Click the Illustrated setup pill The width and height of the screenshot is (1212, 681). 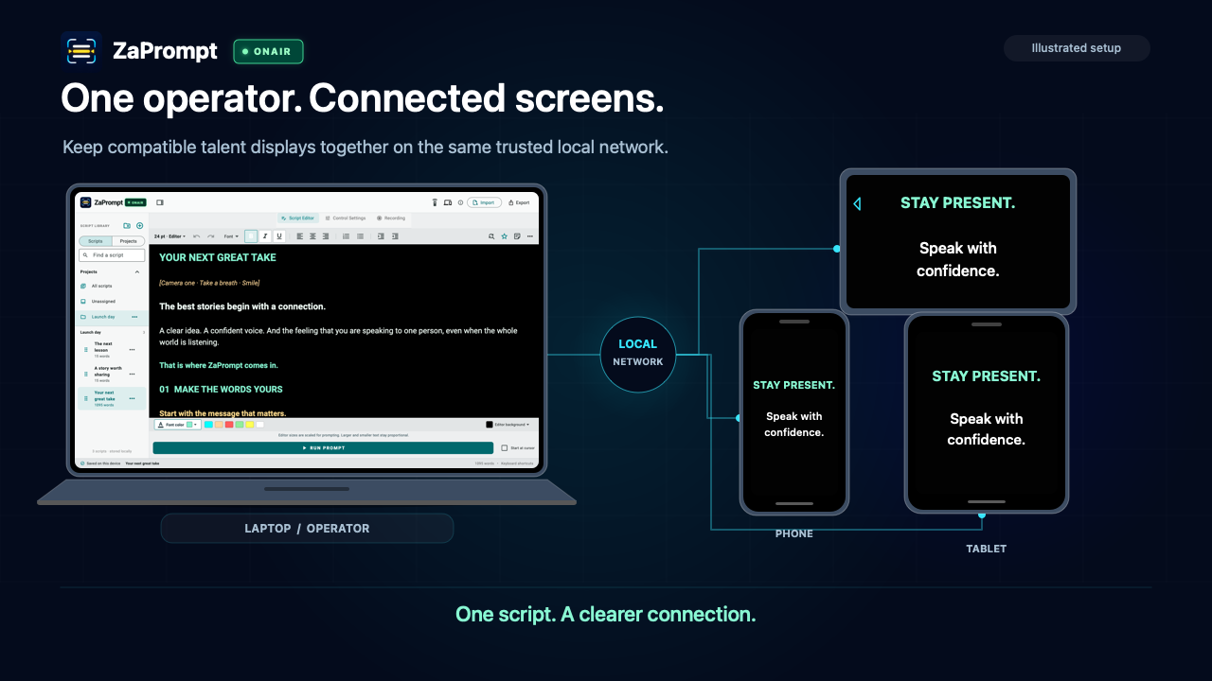[1077, 48]
